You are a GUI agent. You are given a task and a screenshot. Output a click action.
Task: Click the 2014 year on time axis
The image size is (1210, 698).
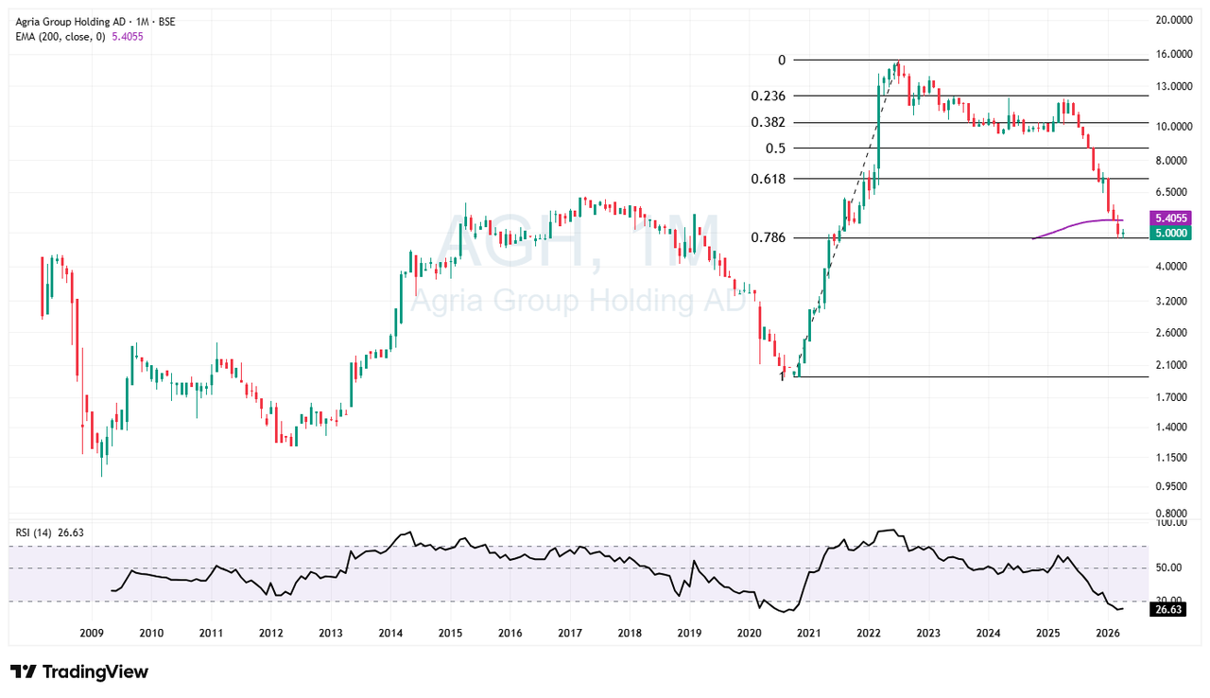click(390, 633)
